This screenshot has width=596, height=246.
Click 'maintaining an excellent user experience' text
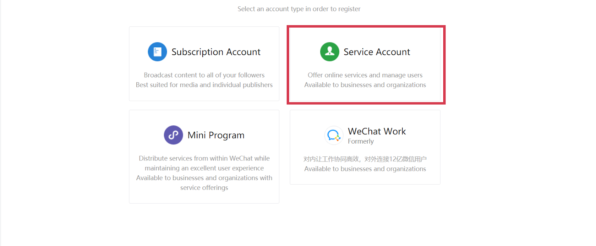[204, 168]
